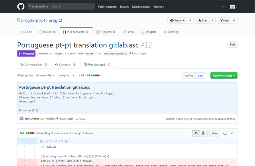Viewport: 255px width, 166px height.
Task: Switch diff view to Split
Action: tap(201, 75)
